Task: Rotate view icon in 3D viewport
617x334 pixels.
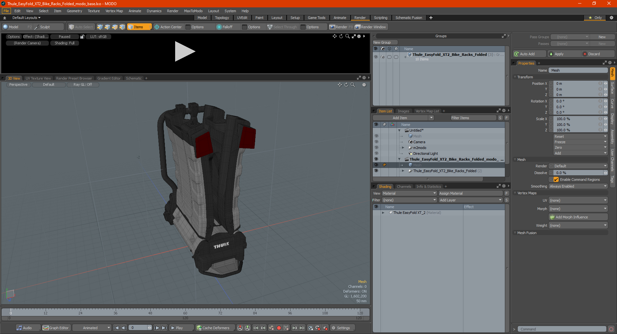Action: pyautogui.click(x=346, y=85)
